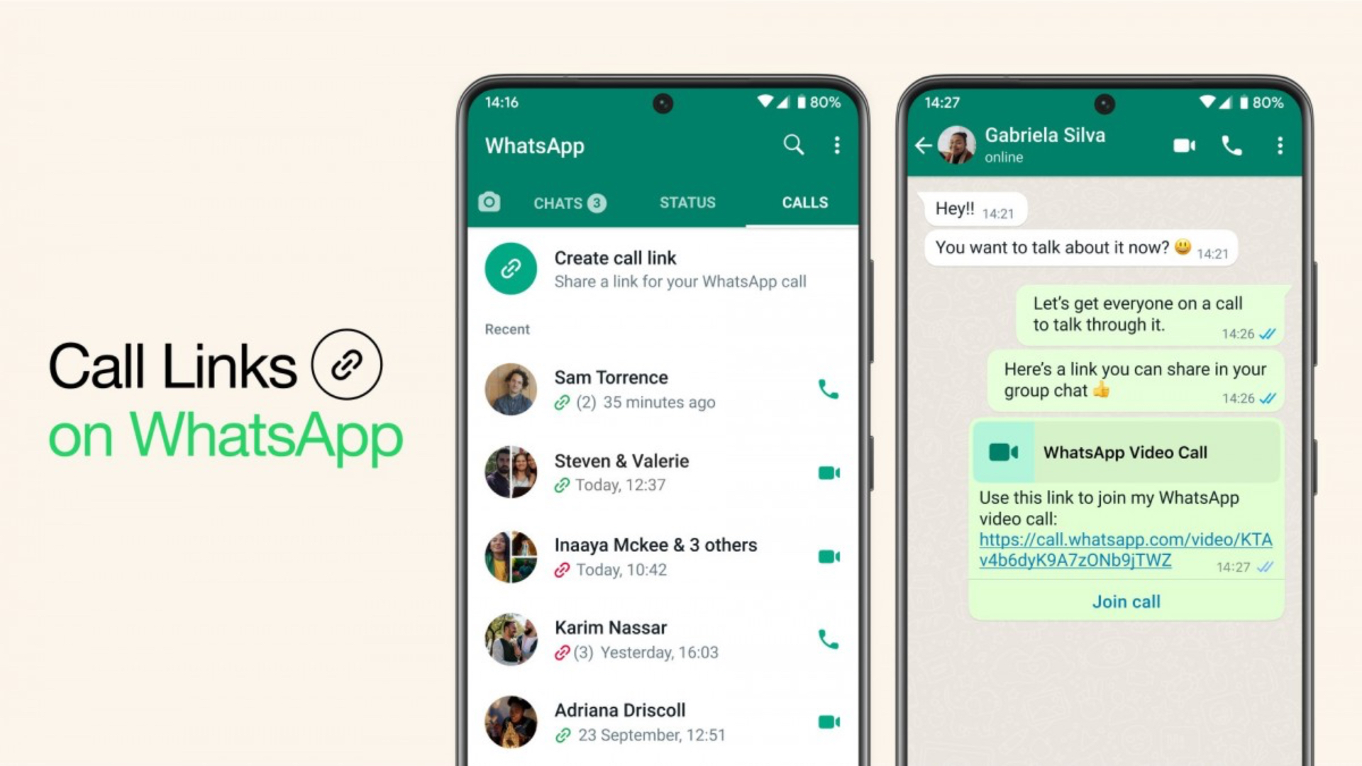Tap Inaaya Mckee & 3 others call entry
The height and width of the screenshot is (766, 1362).
[655, 557]
